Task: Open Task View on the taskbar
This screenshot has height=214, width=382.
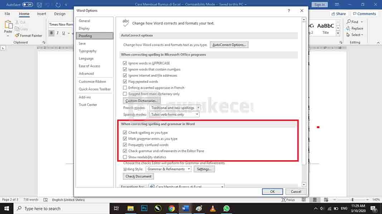Action: (x=116, y=208)
